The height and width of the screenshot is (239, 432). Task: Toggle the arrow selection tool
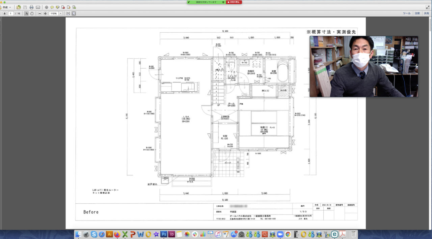26,13
